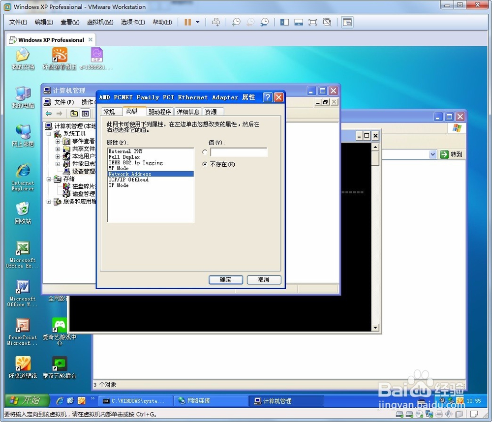Click the thumbnail bar view icon in VMware
The image size is (492, 422).
(299, 22)
